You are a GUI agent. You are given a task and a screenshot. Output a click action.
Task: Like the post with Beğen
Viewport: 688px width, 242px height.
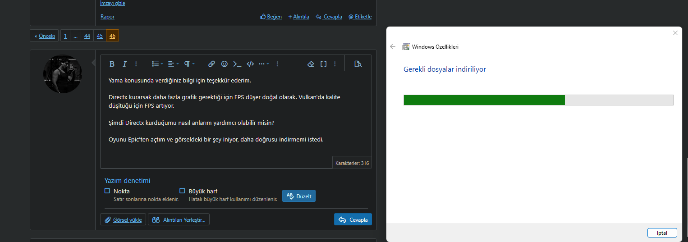point(271,17)
